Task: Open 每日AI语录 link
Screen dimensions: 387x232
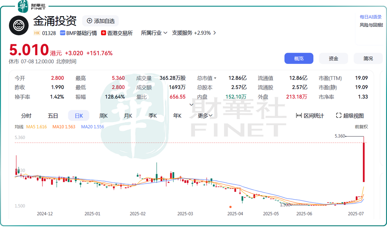Action: tap(371, 17)
